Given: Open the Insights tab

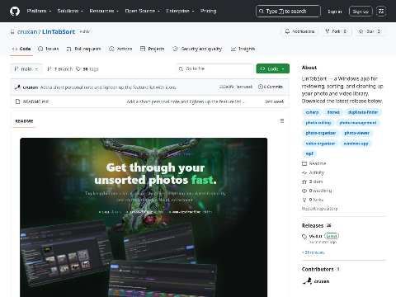Looking at the screenshot, I should tap(243, 49).
